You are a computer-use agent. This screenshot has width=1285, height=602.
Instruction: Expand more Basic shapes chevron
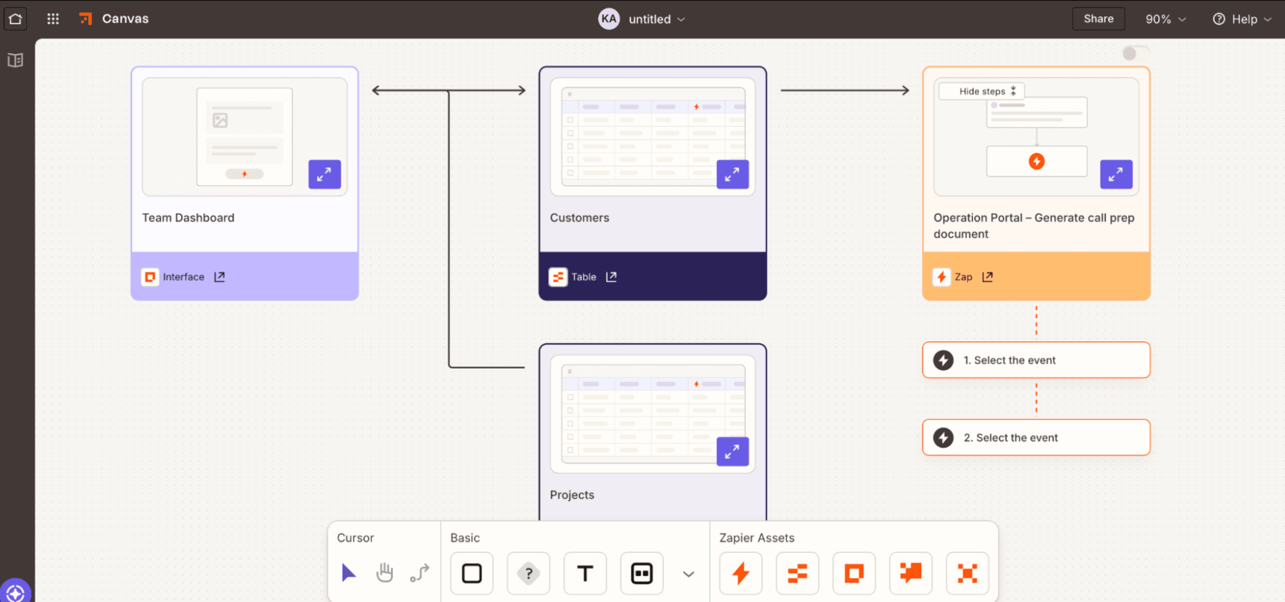[x=689, y=574]
